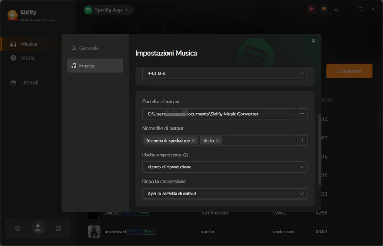Open the mail feedback icon

click(x=59, y=229)
